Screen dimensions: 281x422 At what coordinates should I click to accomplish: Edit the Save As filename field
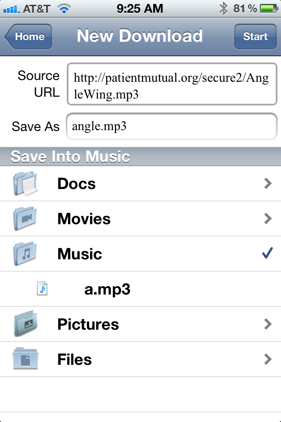172,127
